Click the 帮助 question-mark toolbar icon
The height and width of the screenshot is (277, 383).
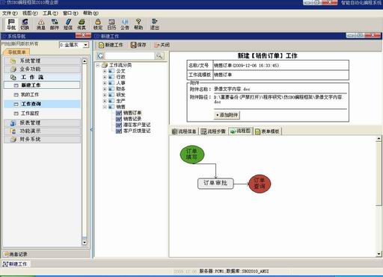[x=138, y=24]
